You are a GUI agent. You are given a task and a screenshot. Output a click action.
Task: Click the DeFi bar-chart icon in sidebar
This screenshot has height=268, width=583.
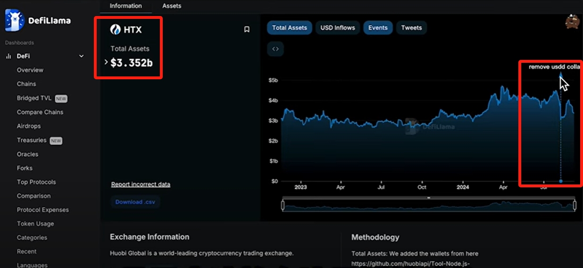[8, 56]
